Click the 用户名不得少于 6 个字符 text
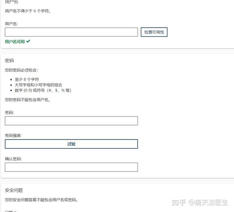The width and height of the screenshot is (234, 212). click(28, 11)
